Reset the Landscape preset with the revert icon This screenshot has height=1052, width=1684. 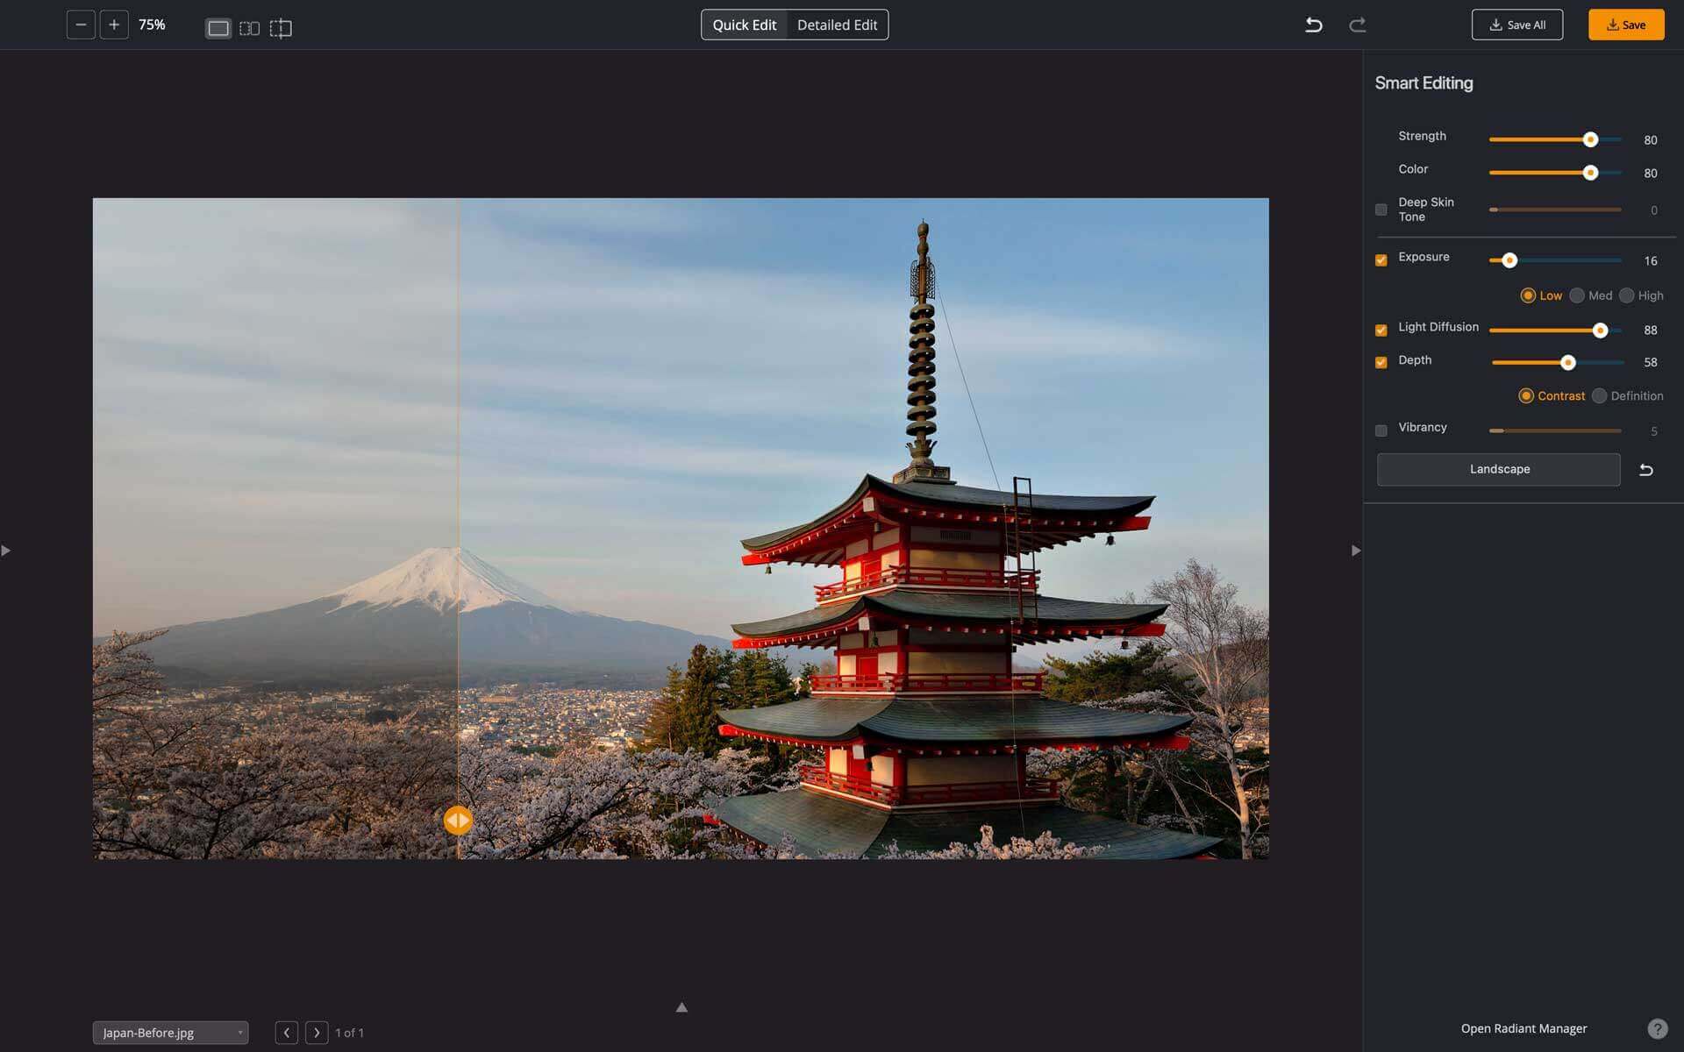[1646, 470]
